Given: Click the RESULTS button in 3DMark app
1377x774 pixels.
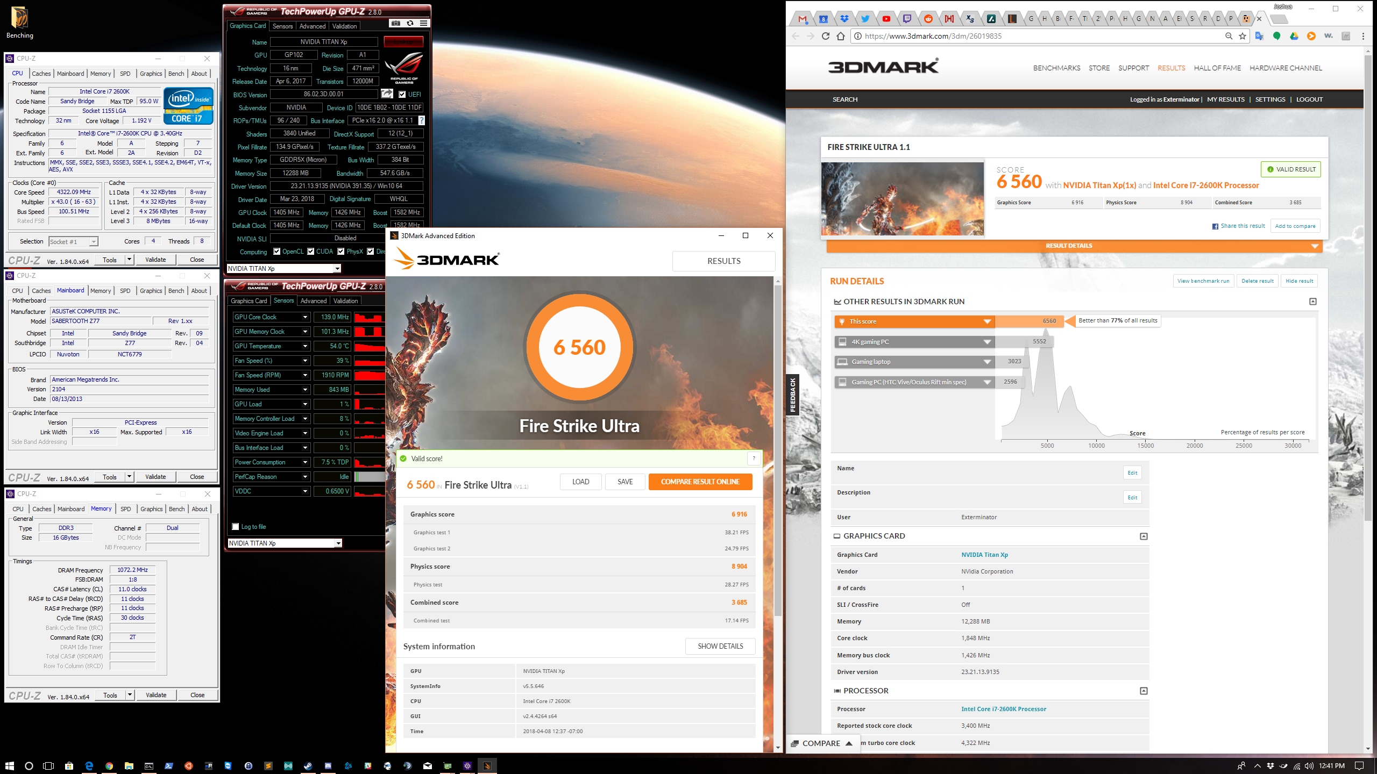Looking at the screenshot, I should click(723, 261).
